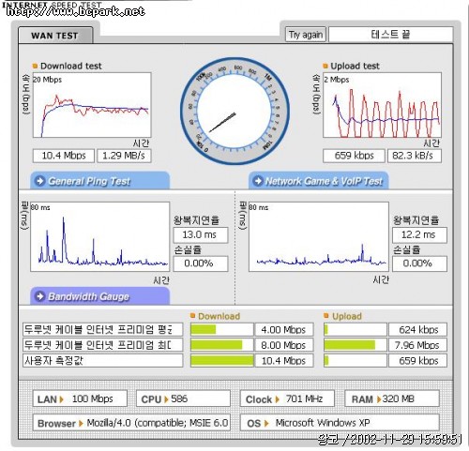This screenshot has width=469, height=451.
Task: Click the 659 kbps upload gauge bar
Action: tap(356, 361)
